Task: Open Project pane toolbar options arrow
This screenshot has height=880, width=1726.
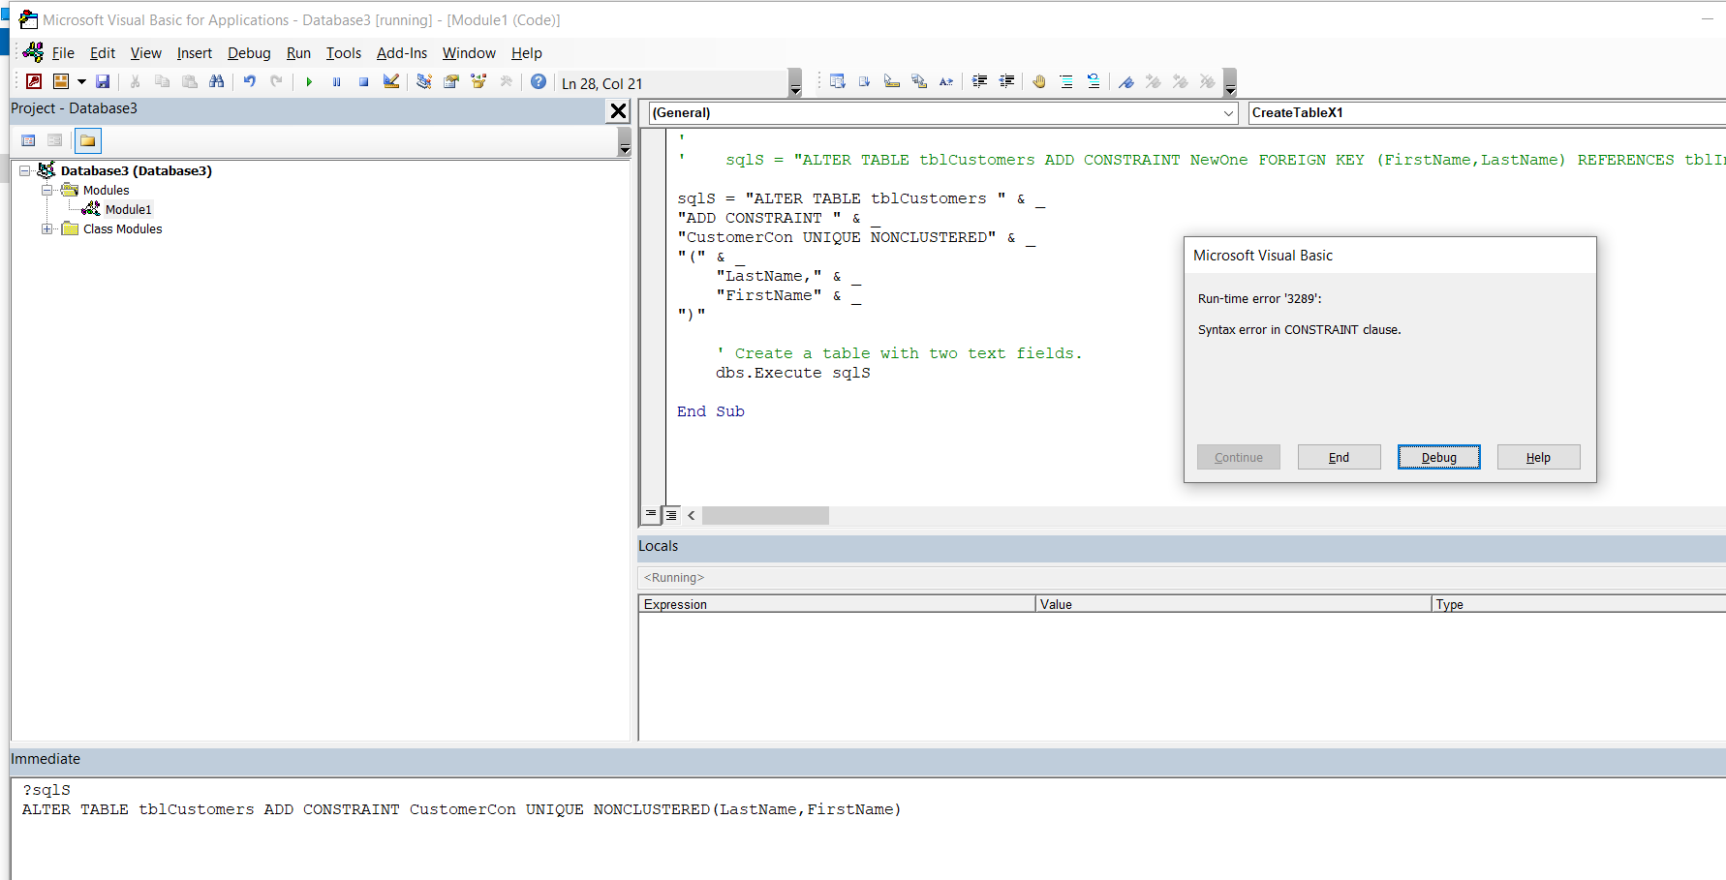Action: (625, 142)
